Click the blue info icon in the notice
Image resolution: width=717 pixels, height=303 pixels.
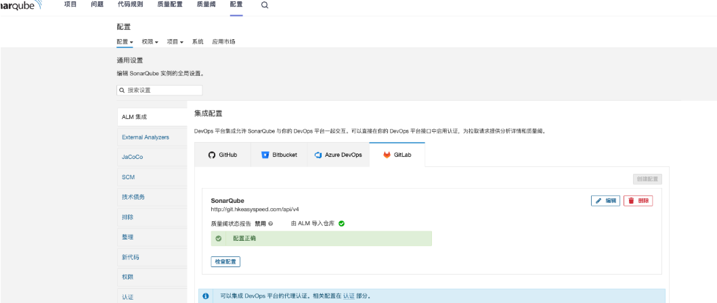(206, 296)
